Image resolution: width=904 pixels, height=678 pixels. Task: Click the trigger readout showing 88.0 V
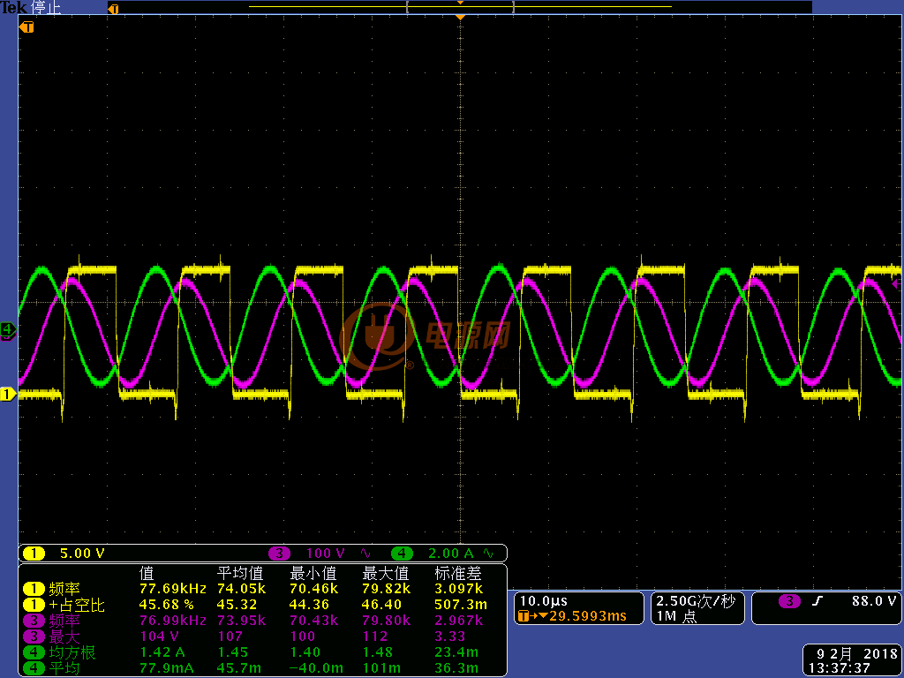point(826,608)
